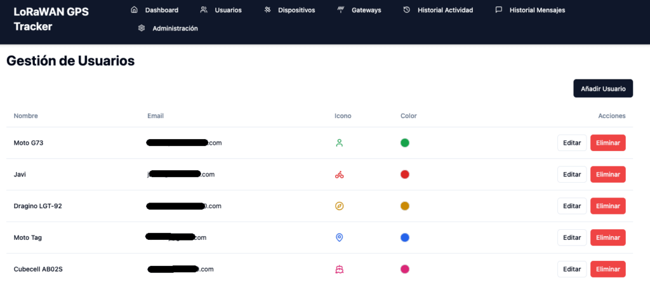Viewport: 650px width, 292px height.
Task: Click the green color swatch for Moto G73
Action: [x=405, y=143]
